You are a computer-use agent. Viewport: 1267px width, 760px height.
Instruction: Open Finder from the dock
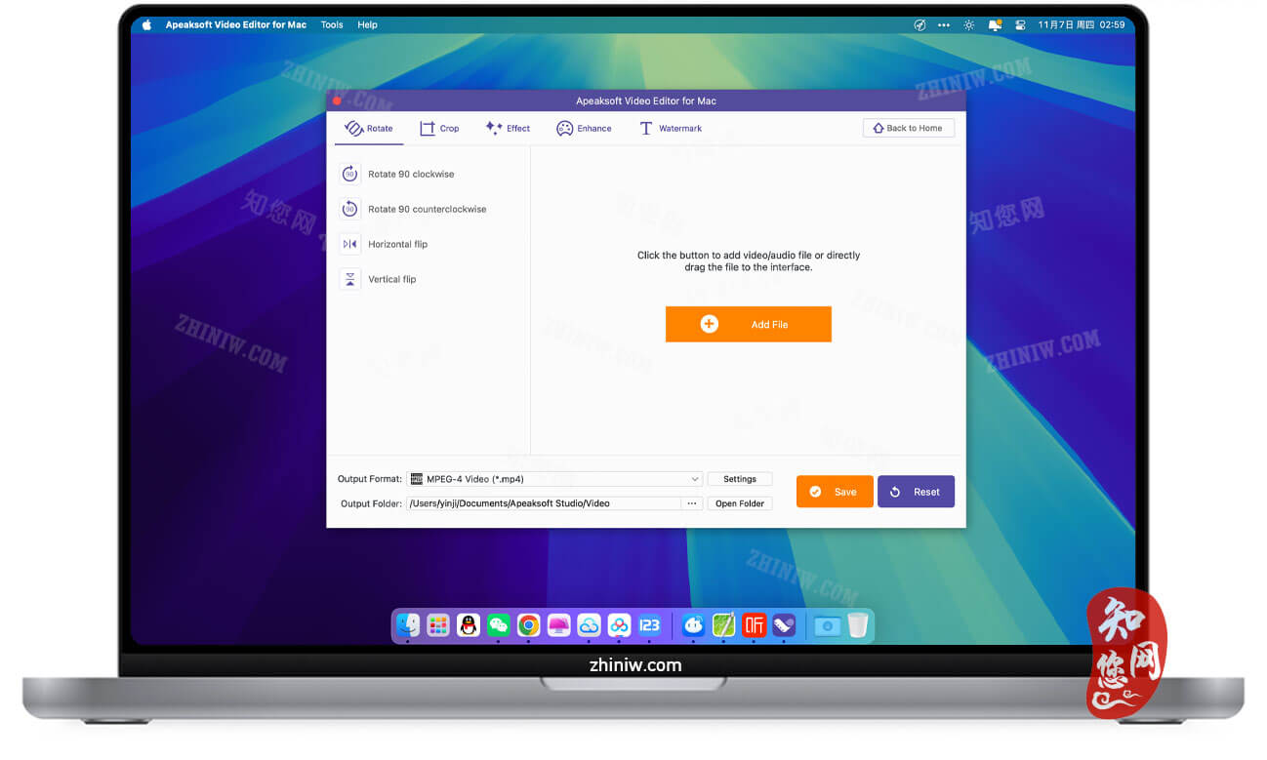(x=408, y=625)
